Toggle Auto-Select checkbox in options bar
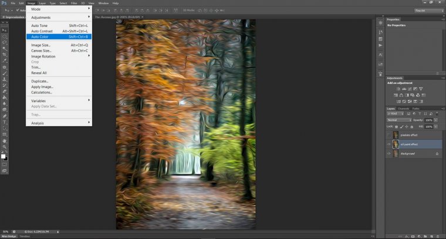The height and width of the screenshot is (239, 446). tap(18, 10)
